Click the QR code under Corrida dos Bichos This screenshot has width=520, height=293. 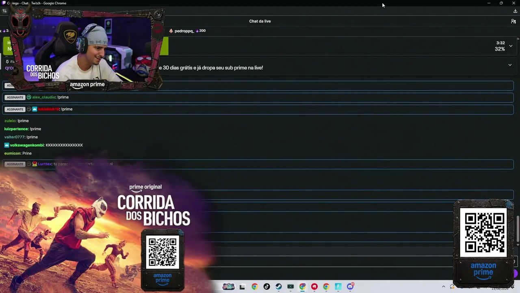click(x=162, y=252)
